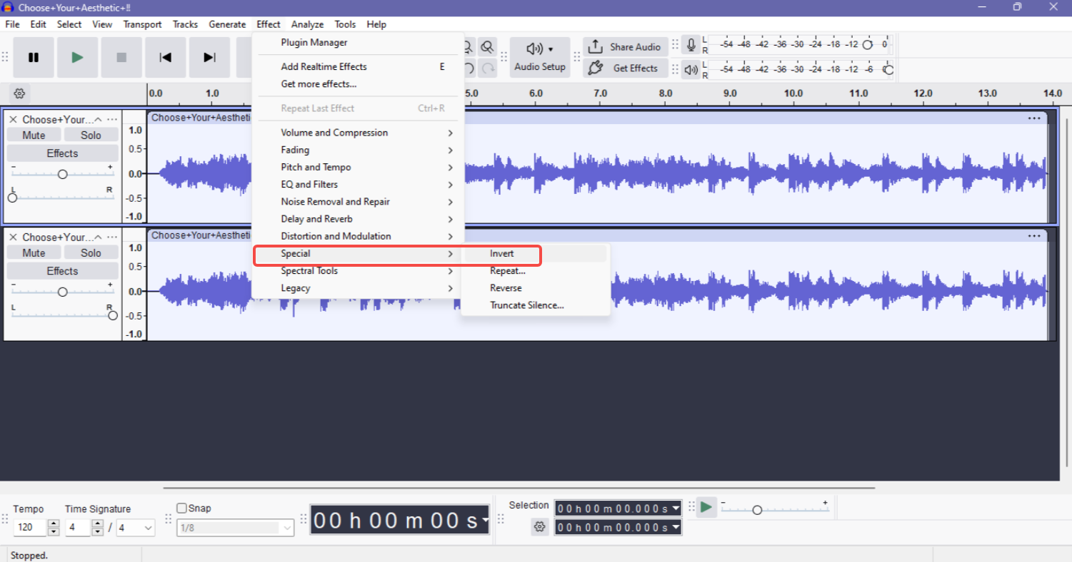Click into the Tempo value field
This screenshot has height=562, width=1072.
30,528
